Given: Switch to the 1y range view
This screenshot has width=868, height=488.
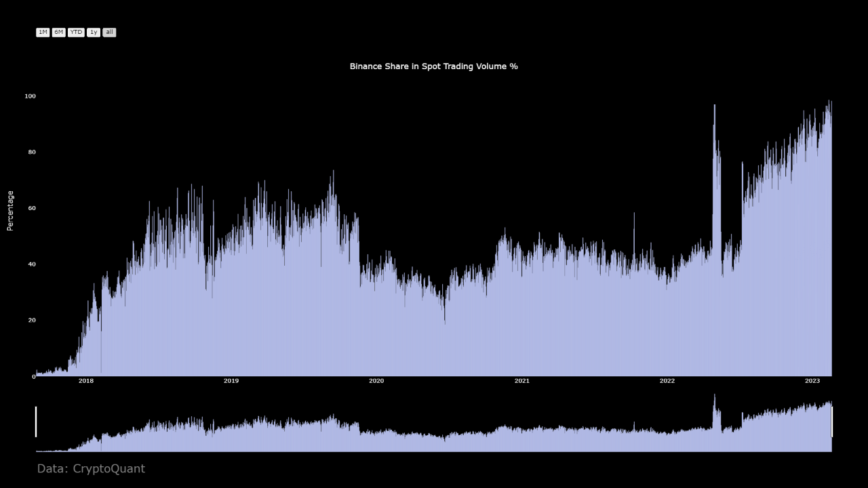Looking at the screenshot, I should point(94,32).
